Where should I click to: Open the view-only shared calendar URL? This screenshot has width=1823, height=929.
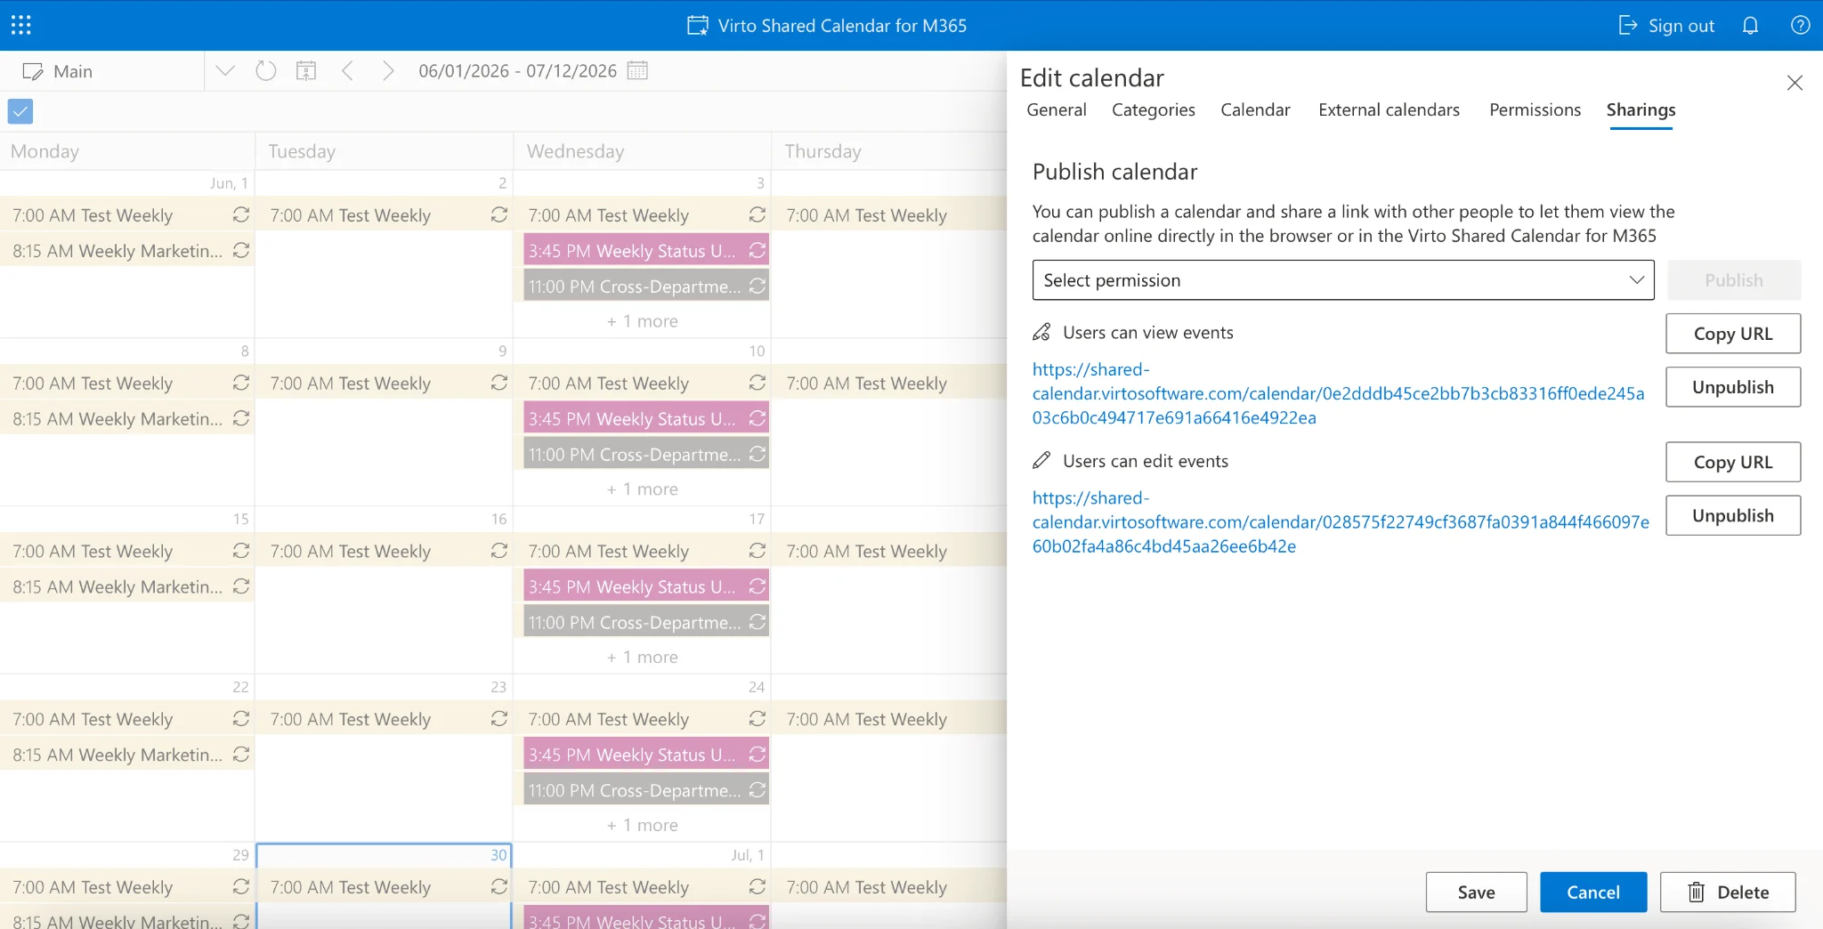point(1339,393)
